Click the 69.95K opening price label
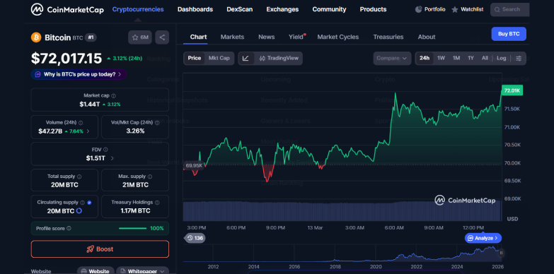This screenshot has width=554, height=274. pyautogui.click(x=194, y=165)
